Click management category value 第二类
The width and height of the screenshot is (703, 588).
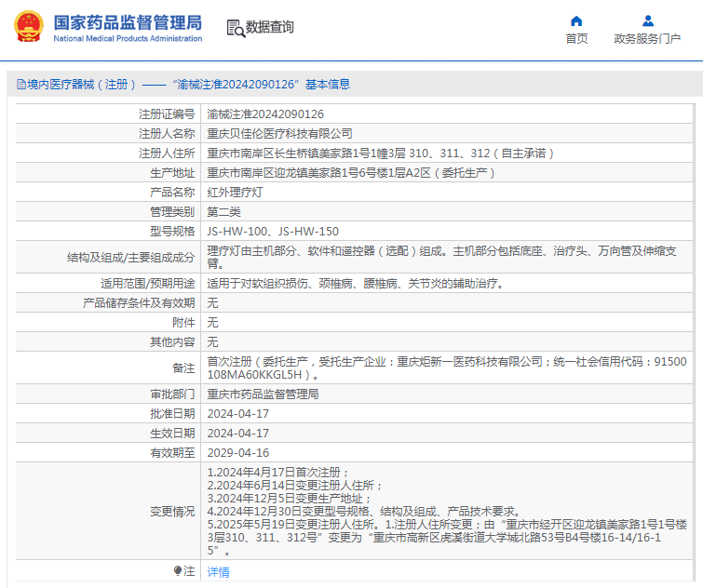coord(223,212)
